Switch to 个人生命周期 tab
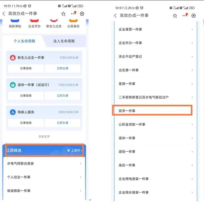 tap(24, 41)
